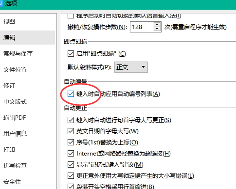Go to 拼写检查 settings
Image resolution: width=236 pixels, height=189 pixels.
(15, 165)
